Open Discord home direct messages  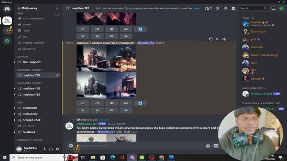7,9
